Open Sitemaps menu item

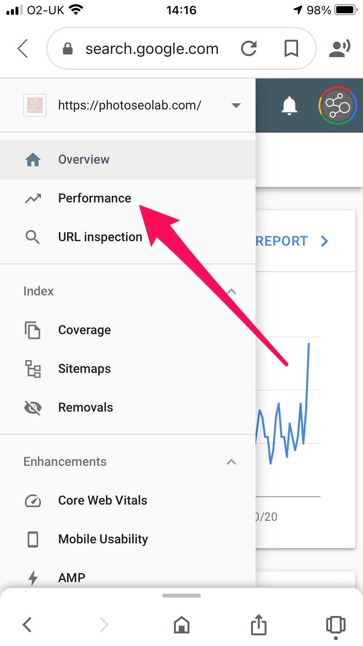tap(128, 369)
